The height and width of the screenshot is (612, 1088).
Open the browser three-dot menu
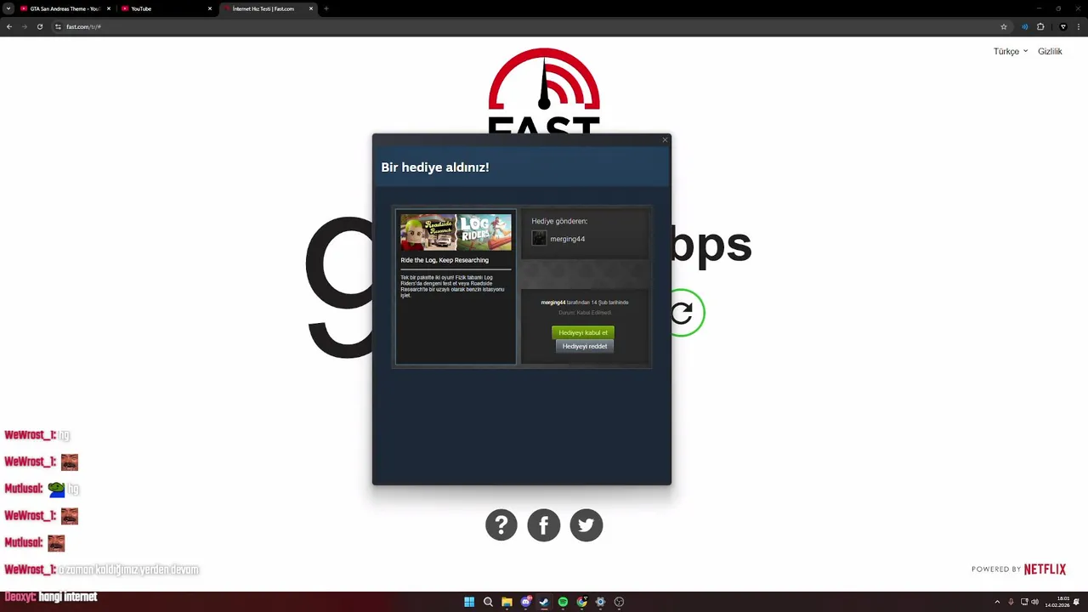1078,26
